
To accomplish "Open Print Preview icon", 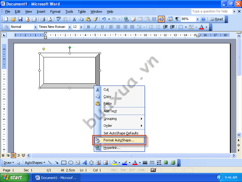I will pyautogui.click(x=50, y=19).
